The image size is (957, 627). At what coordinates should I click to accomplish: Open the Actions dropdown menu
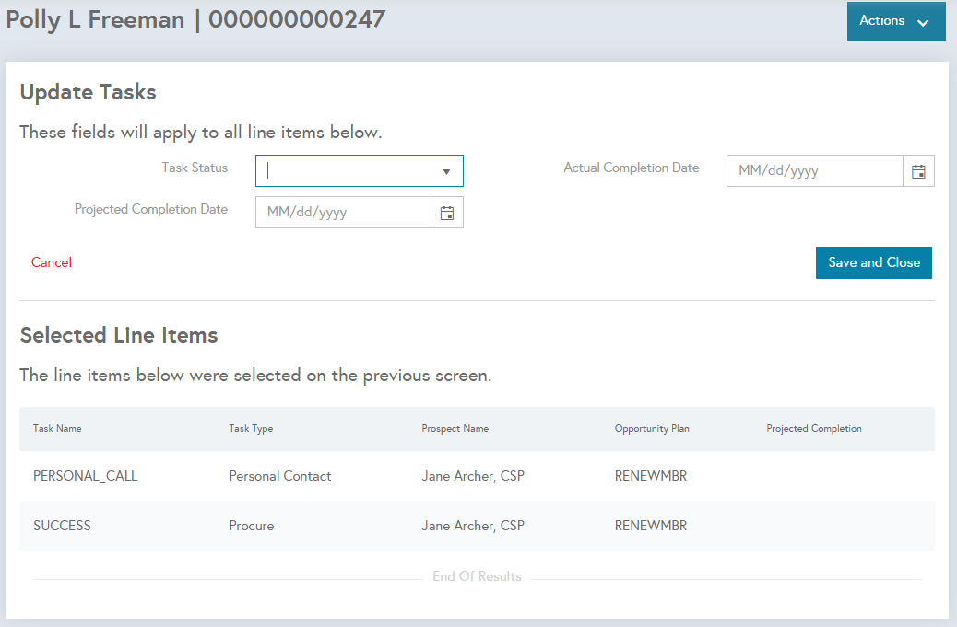pyautogui.click(x=895, y=21)
